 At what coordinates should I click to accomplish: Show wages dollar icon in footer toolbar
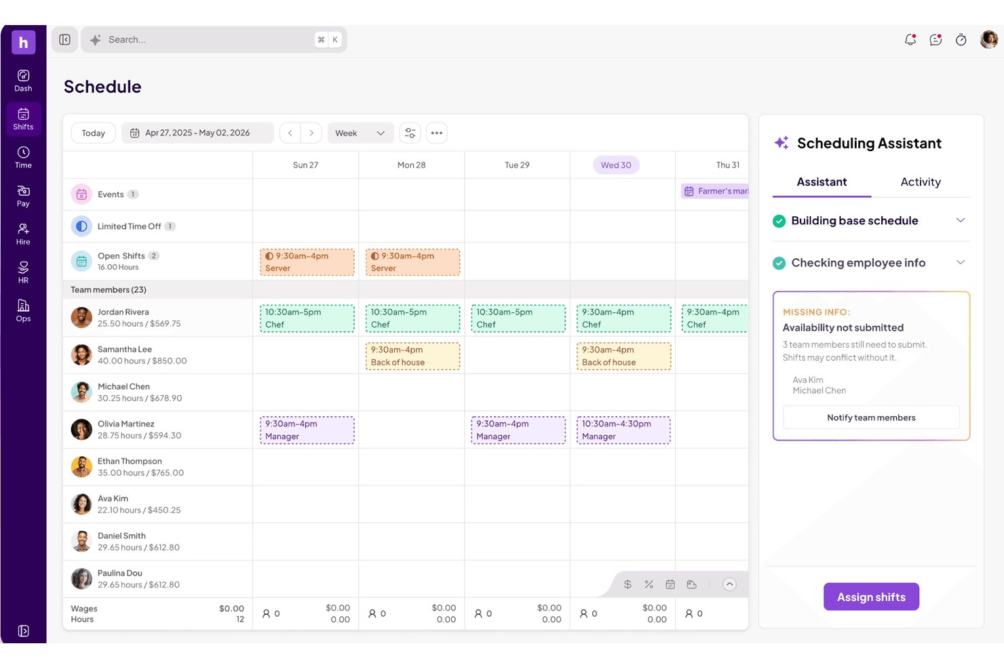(x=627, y=584)
